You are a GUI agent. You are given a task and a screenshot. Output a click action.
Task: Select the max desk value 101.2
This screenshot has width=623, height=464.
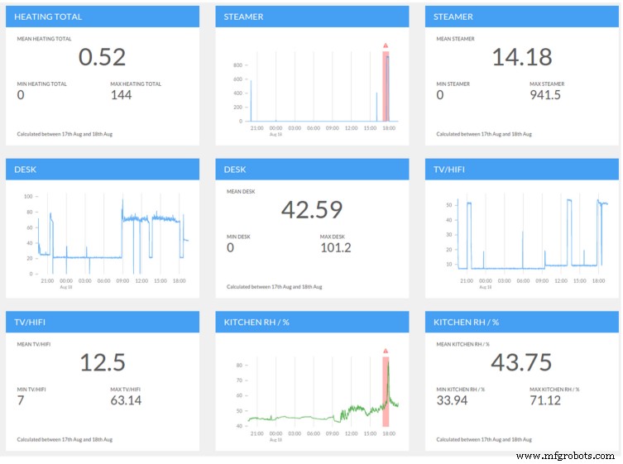click(x=336, y=247)
